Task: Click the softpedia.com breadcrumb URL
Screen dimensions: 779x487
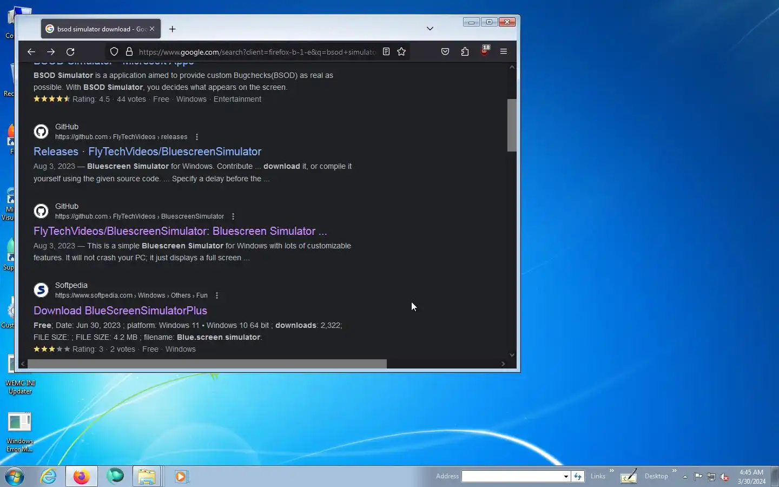Action: click(131, 295)
